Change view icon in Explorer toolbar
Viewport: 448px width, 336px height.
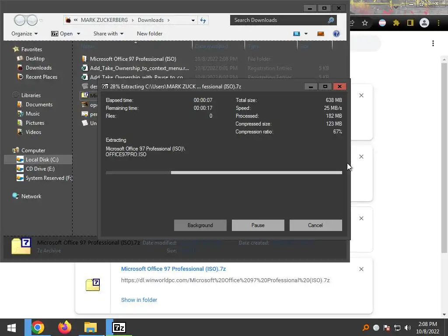click(297, 34)
